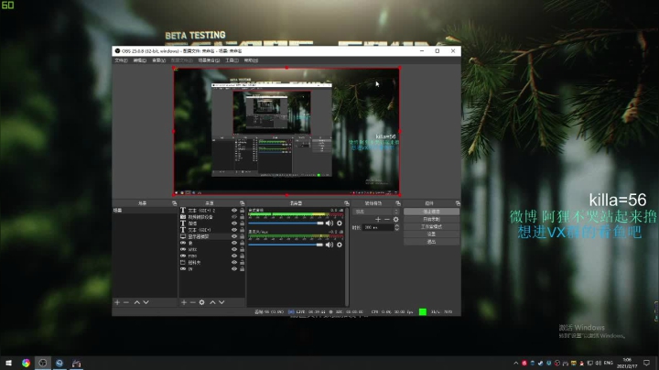The width and height of the screenshot is (659, 370).
Task: Click the Audio Mixer scrollbar
Action: 347,256
